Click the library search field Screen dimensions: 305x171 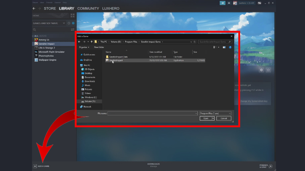pos(52,30)
